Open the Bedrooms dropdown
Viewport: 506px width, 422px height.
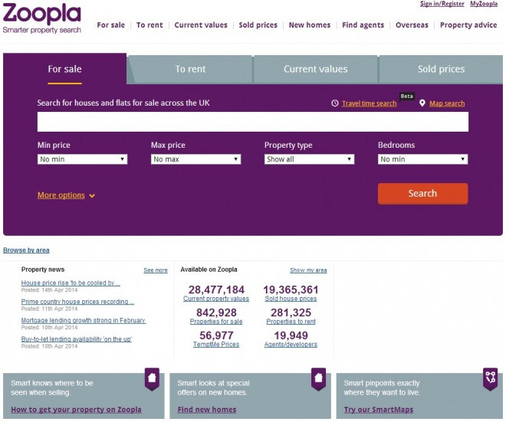click(422, 159)
